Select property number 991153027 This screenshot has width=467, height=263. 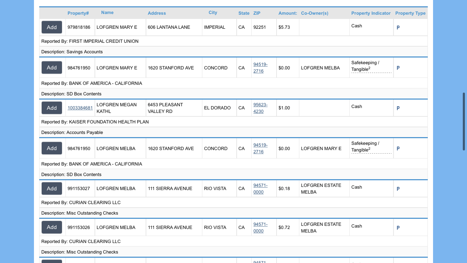[79, 189]
